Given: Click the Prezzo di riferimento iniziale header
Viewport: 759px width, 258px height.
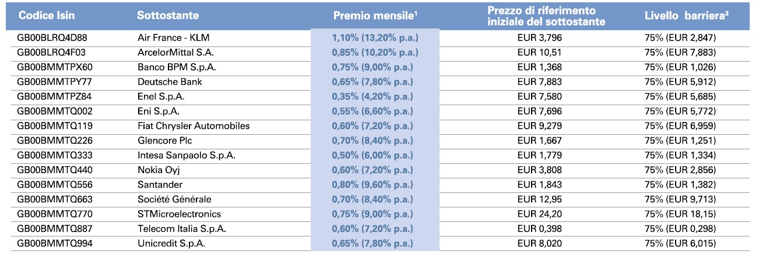Looking at the screenshot, I should click(x=539, y=16).
